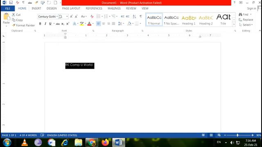Apply the red font color

[x=89, y=24]
